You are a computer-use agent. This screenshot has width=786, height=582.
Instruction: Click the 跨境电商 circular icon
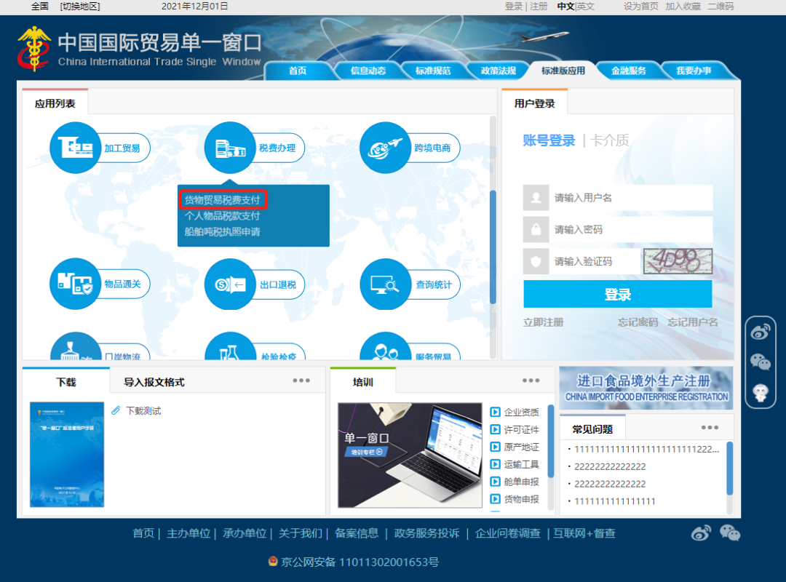(x=384, y=146)
